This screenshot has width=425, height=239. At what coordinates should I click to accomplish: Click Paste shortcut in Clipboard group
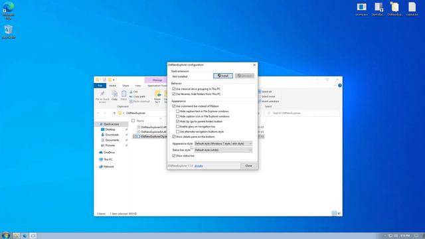tap(139, 102)
